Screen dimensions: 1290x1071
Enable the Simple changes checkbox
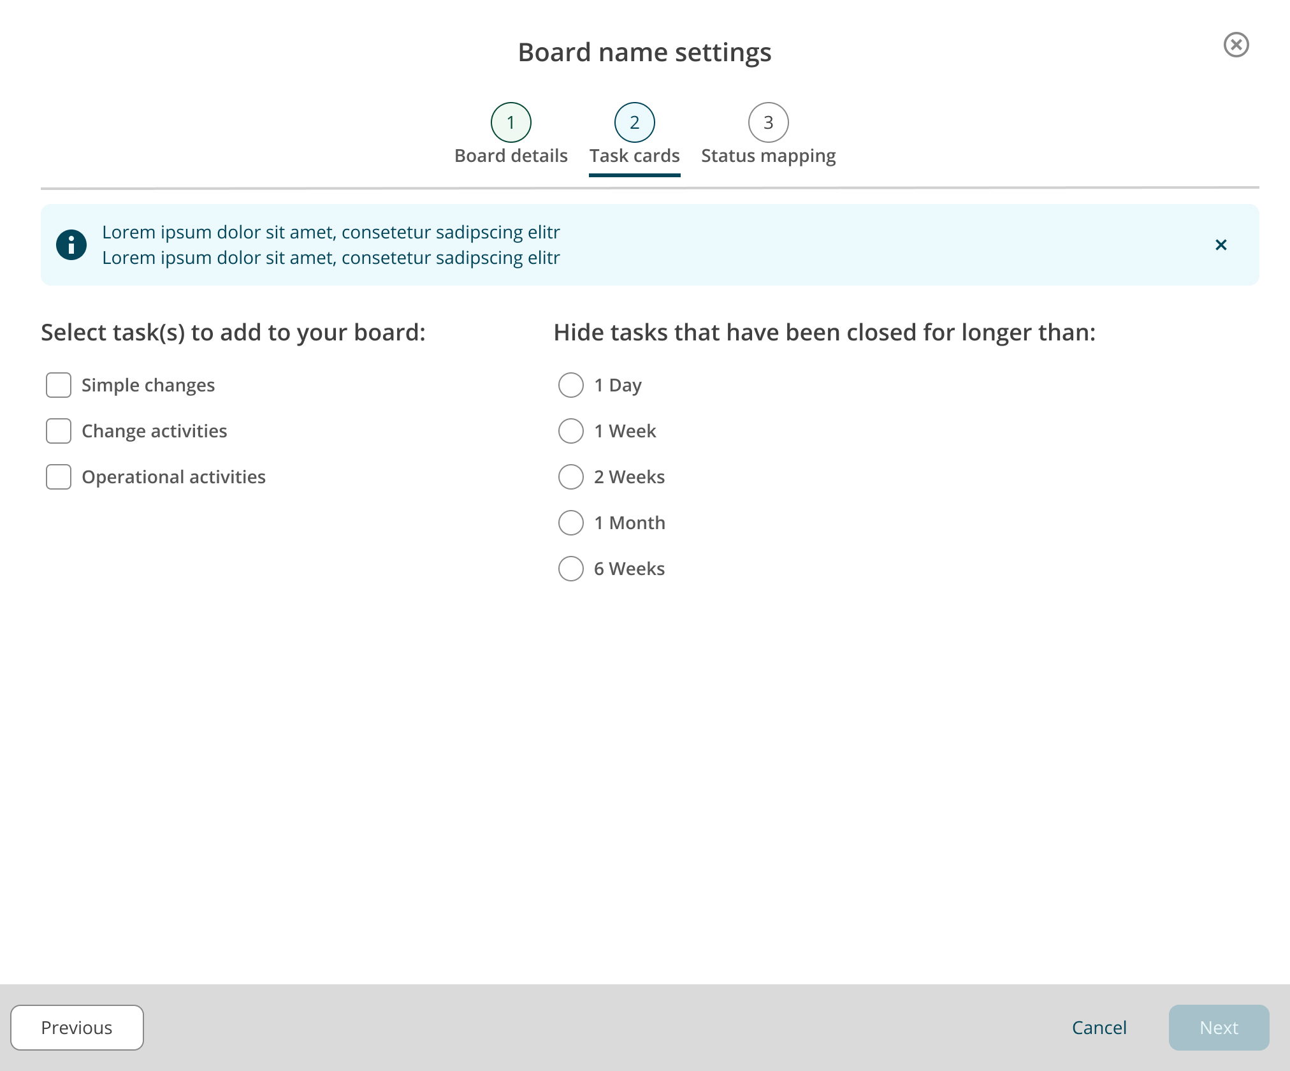click(x=58, y=385)
